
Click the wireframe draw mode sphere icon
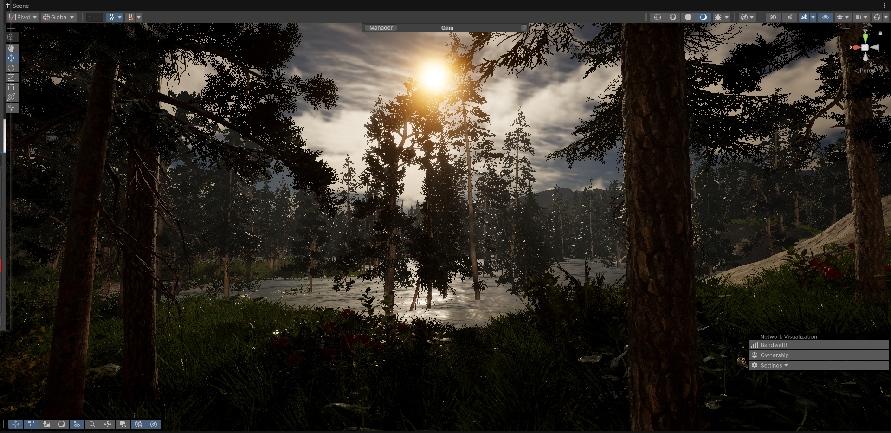657,17
